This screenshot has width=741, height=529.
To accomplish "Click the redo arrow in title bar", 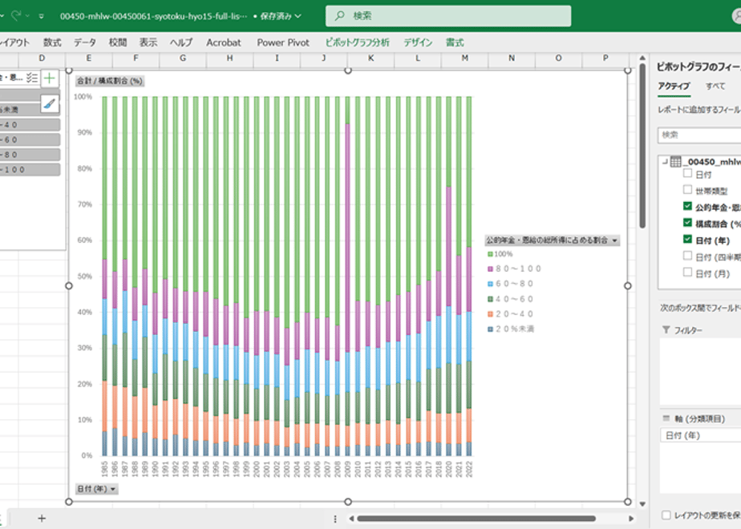I will [15, 15].
